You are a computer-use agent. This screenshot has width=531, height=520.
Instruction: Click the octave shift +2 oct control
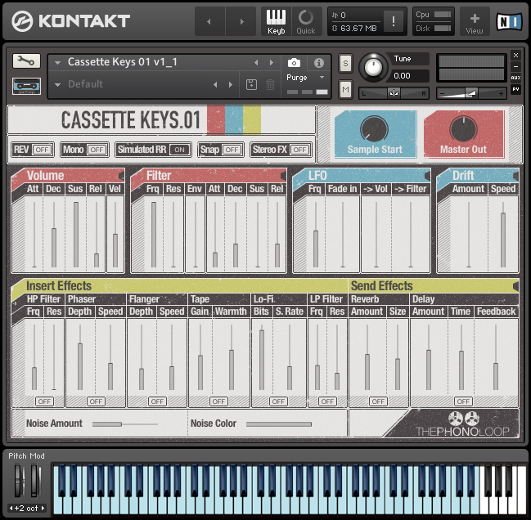click(26, 508)
